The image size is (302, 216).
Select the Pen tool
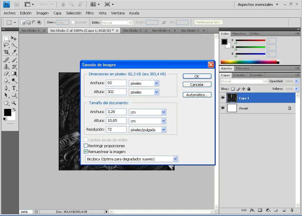pos(6,88)
